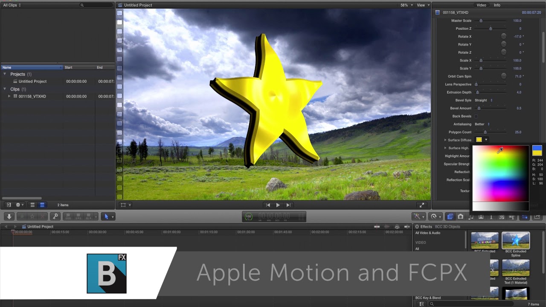Show the Effects browser icon
Screen dimensions: 546x307
pyautogui.click(x=450, y=217)
